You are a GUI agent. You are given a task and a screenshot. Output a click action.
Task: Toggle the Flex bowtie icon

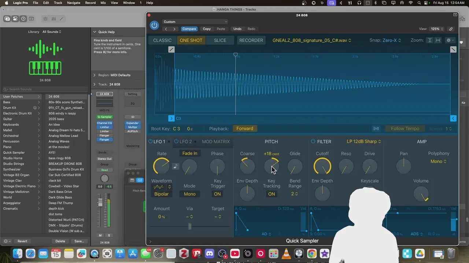point(376,129)
